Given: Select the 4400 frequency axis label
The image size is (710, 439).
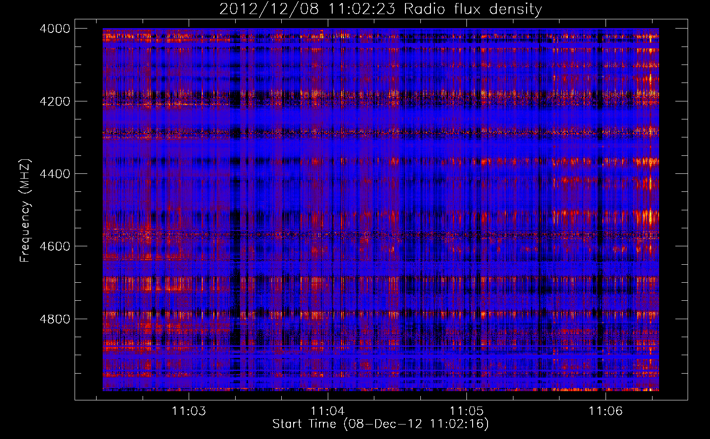Looking at the screenshot, I should click(x=55, y=174).
